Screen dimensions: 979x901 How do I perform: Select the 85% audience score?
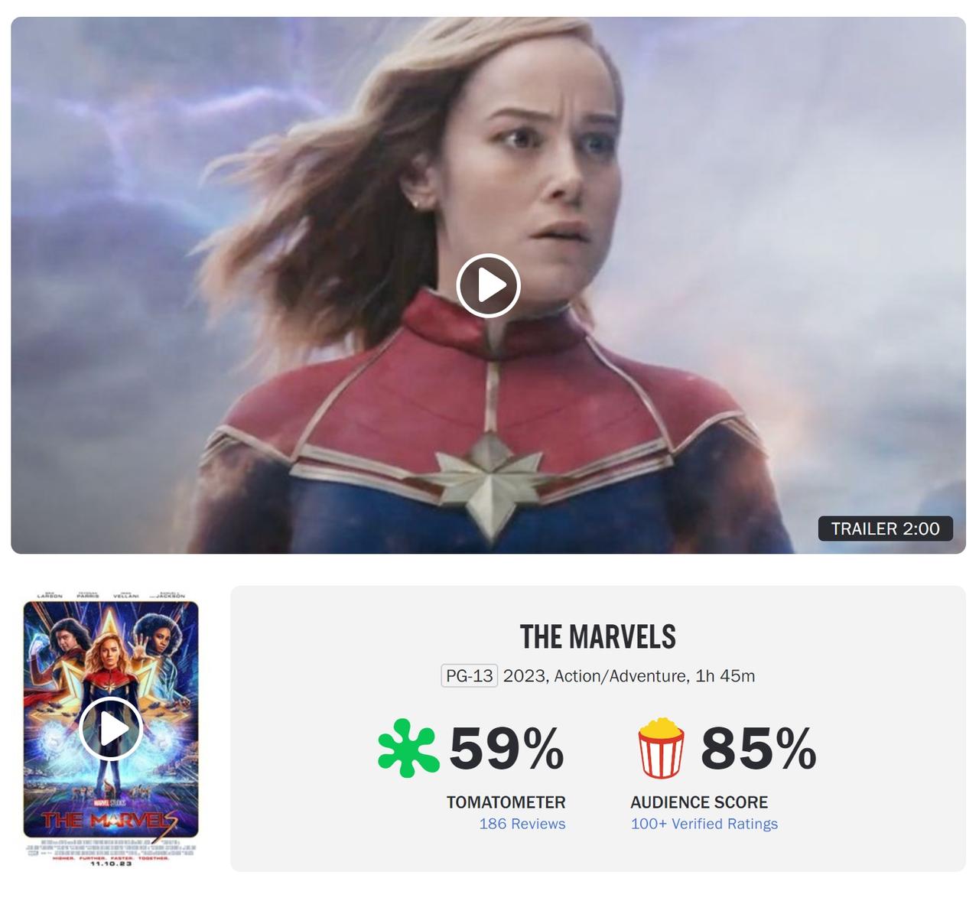coord(758,749)
